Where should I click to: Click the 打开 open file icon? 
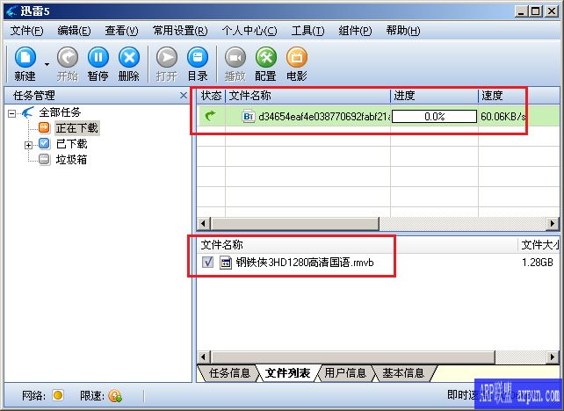point(167,58)
